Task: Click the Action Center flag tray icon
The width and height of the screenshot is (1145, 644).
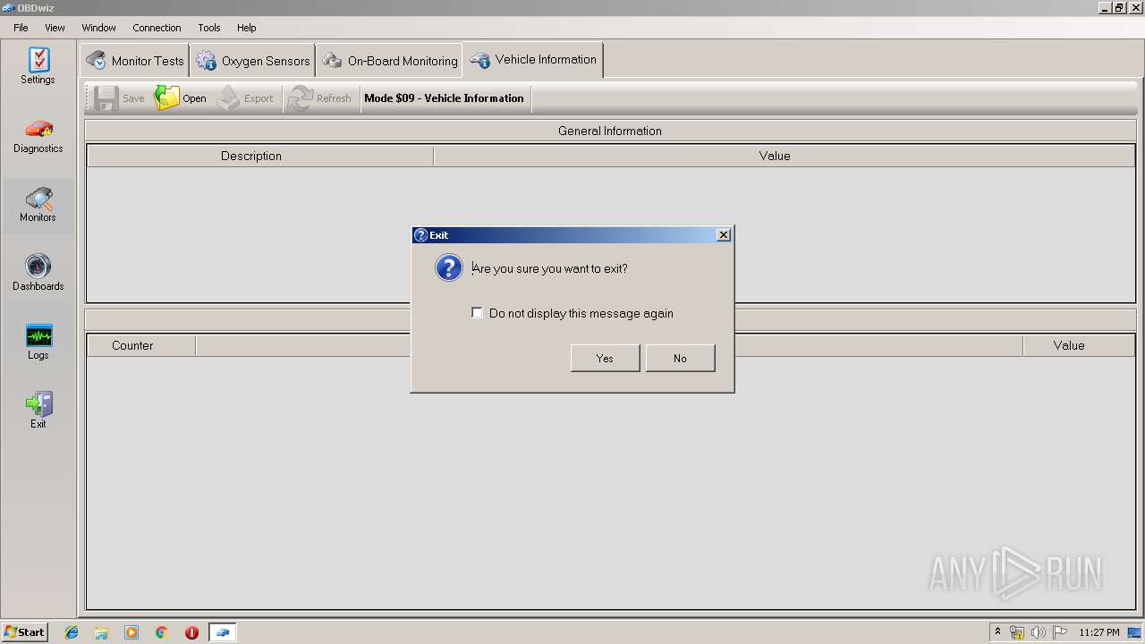Action: [x=1060, y=632]
